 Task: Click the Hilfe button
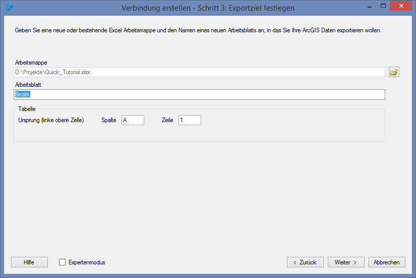[x=29, y=262]
